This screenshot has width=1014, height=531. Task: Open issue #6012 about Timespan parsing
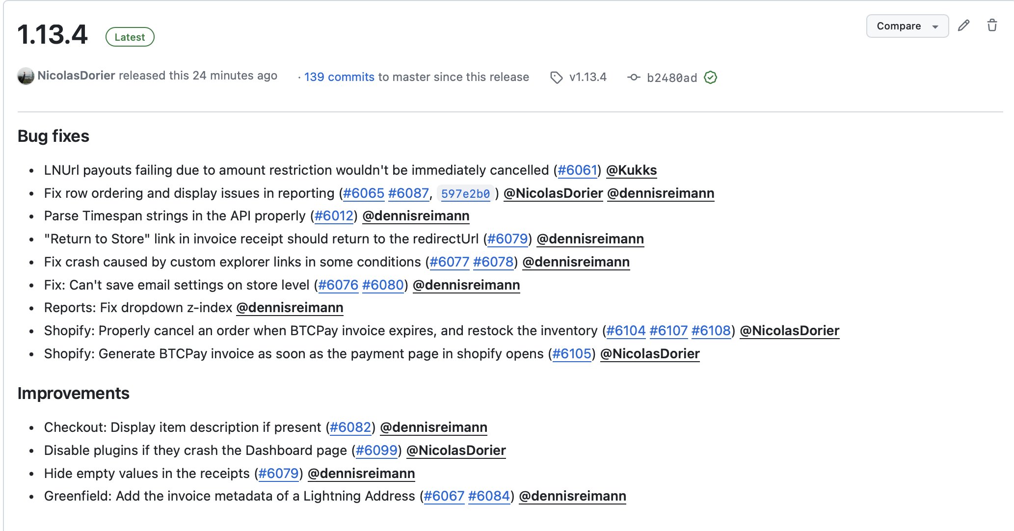click(x=334, y=216)
